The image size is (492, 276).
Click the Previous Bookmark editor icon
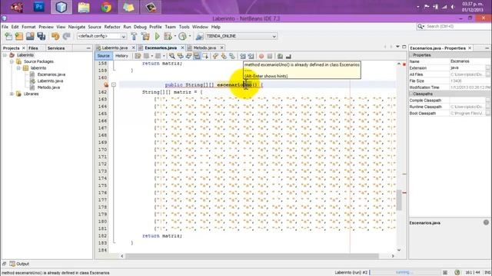coord(215,56)
